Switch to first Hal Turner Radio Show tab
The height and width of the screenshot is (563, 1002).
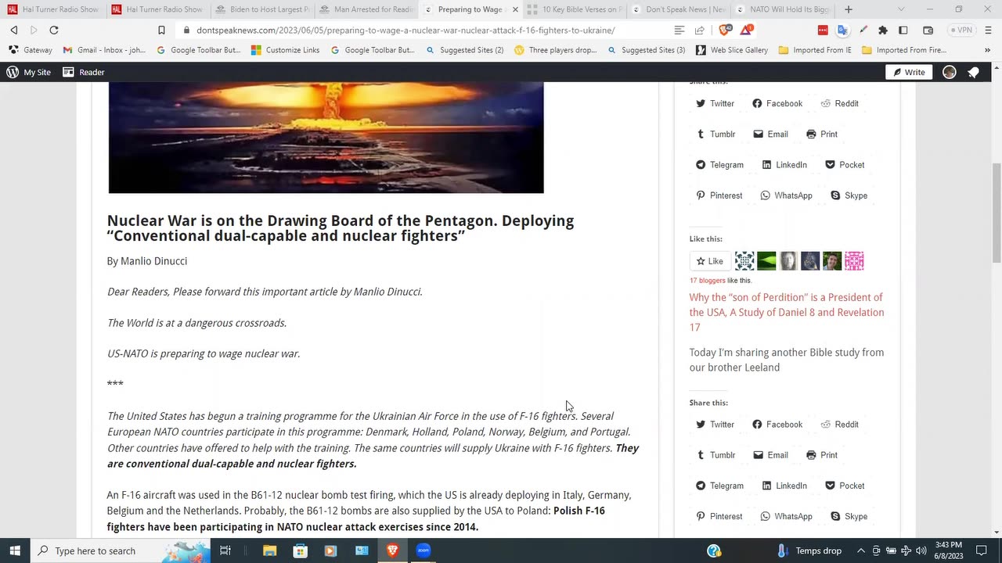pyautogui.click(x=53, y=9)
